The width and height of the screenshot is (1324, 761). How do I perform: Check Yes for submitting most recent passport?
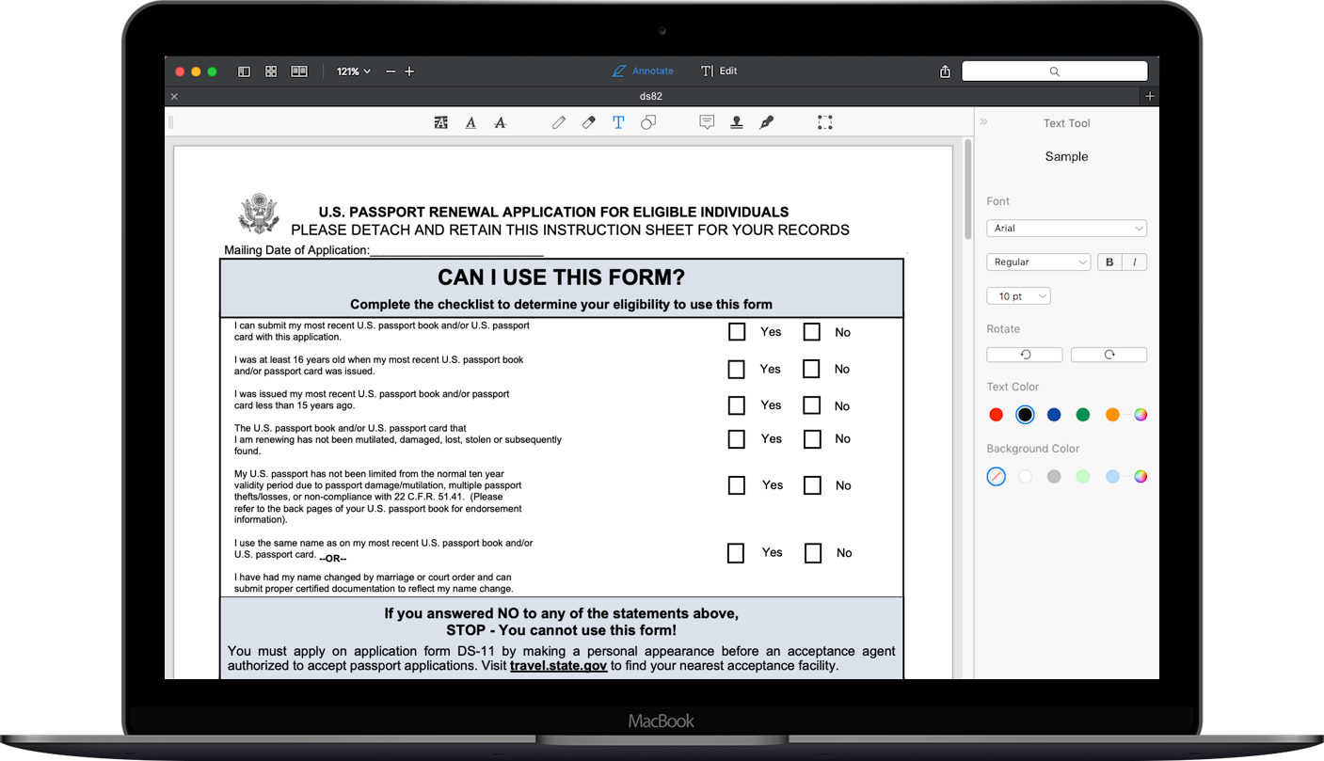point(736,331)
